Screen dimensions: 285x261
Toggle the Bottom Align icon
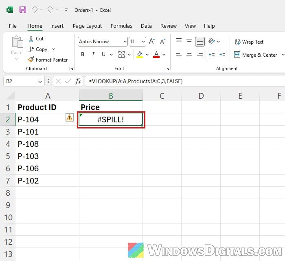[200, 42]
